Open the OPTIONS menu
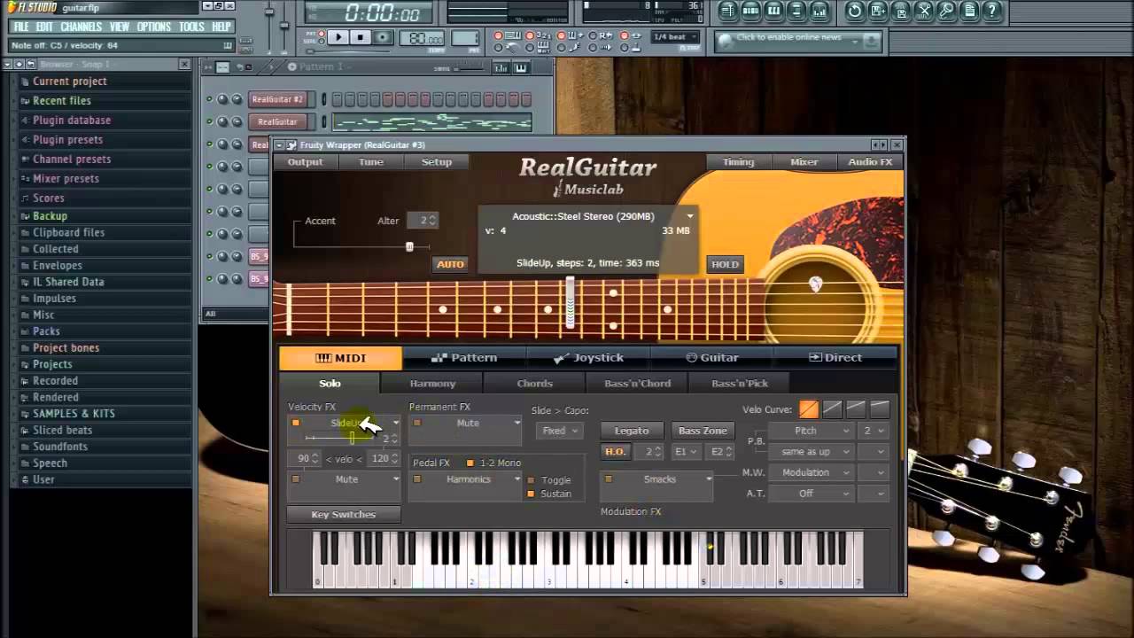The height and width of the screenshot is (638, 1134). 153,27
